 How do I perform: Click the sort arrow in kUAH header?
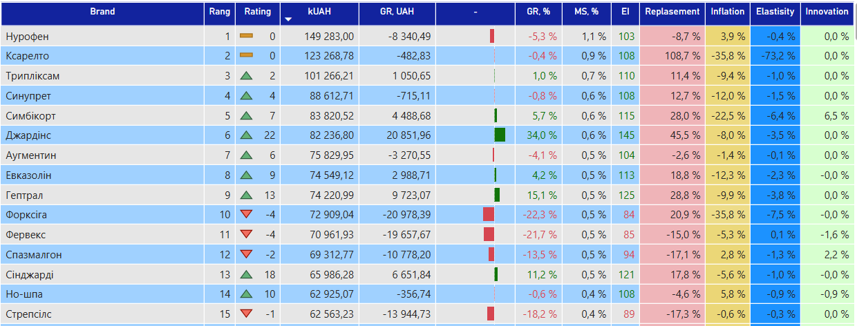(289, 19)
